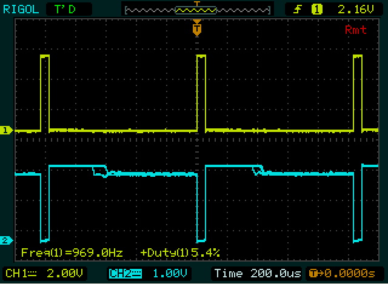Screen dimensions: 388x284
Task: Click the orange T arrow offset icon
Action: (316, 273)
